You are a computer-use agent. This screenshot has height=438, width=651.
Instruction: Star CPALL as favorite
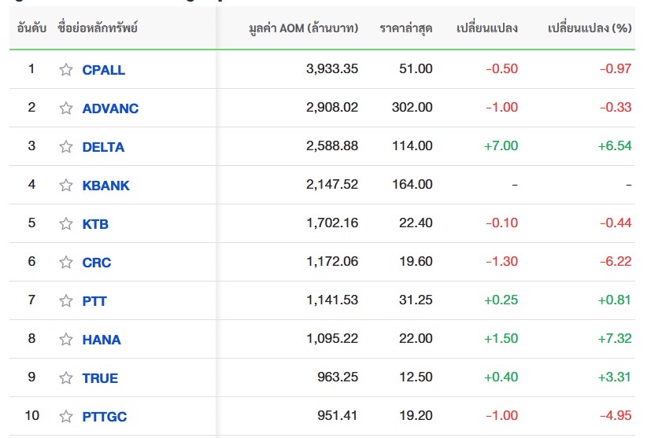(65, 69)
